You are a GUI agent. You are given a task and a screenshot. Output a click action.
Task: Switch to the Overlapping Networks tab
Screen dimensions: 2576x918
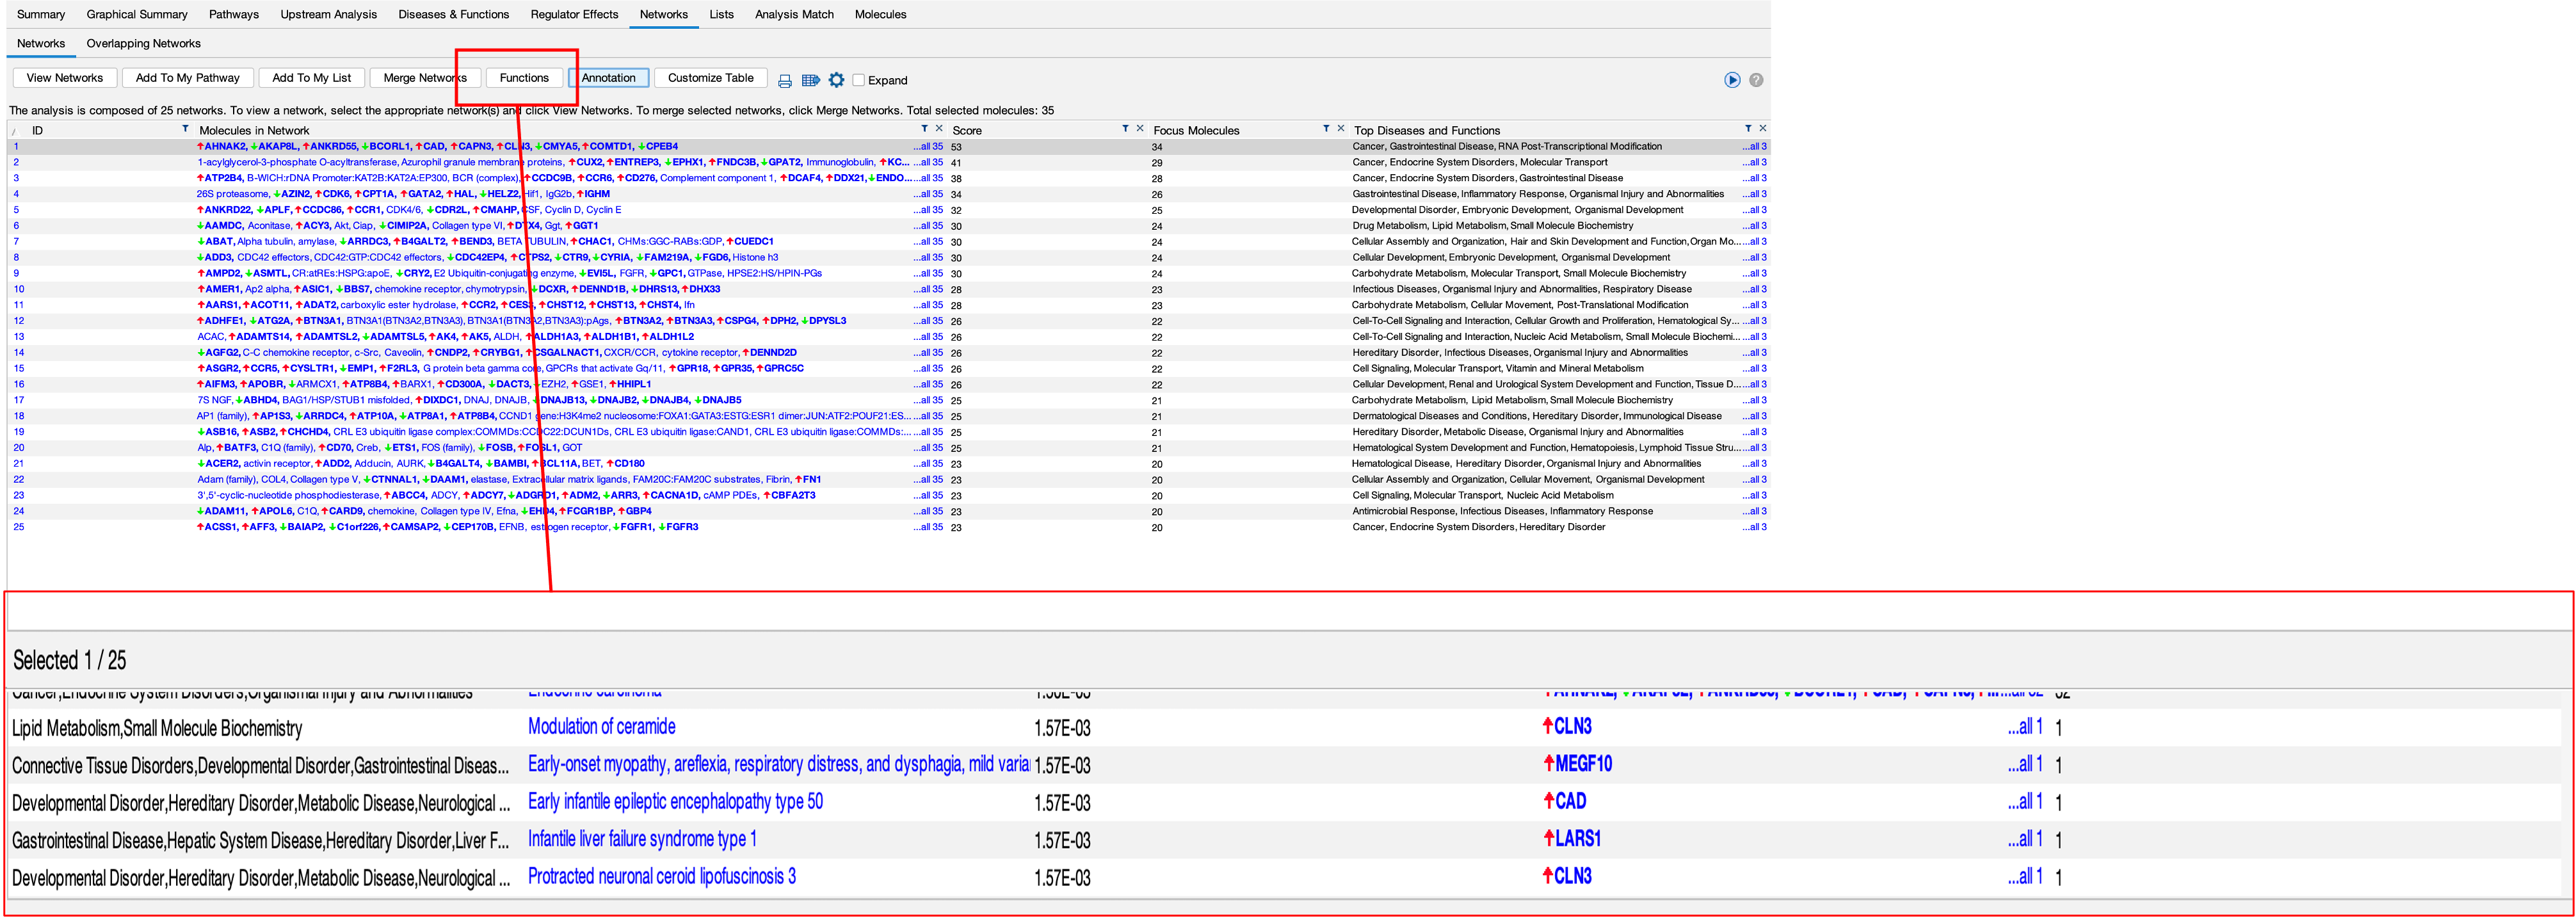click(143, 43)
